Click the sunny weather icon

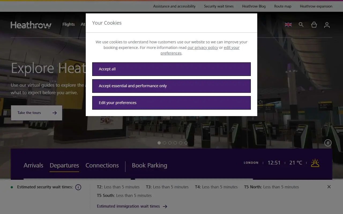coord(315,163)
